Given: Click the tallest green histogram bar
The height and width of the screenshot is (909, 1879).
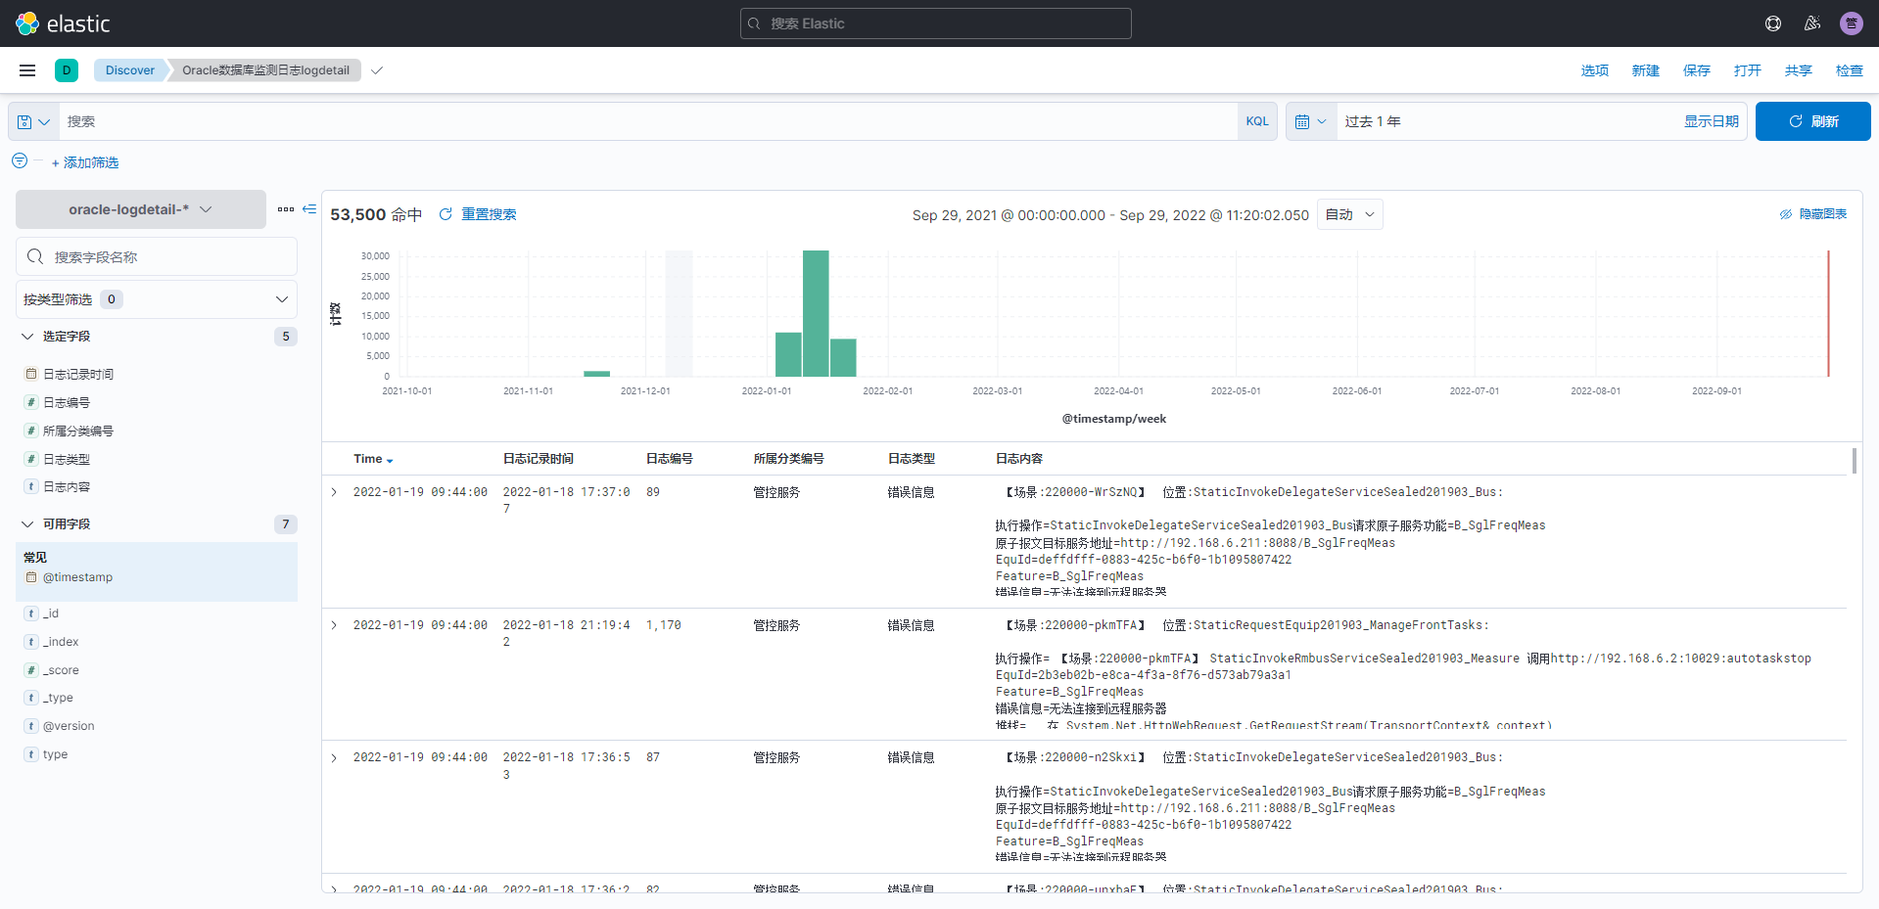Looking at the screenshot, I should click(816, 313).
